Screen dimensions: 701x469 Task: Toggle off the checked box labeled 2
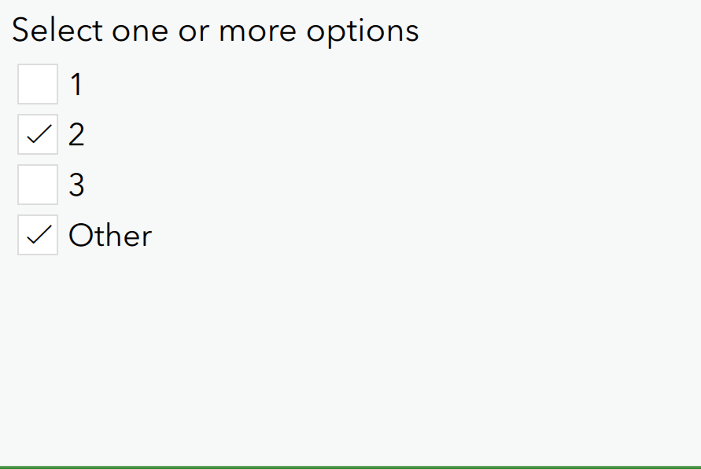click(x=38, y=134)
